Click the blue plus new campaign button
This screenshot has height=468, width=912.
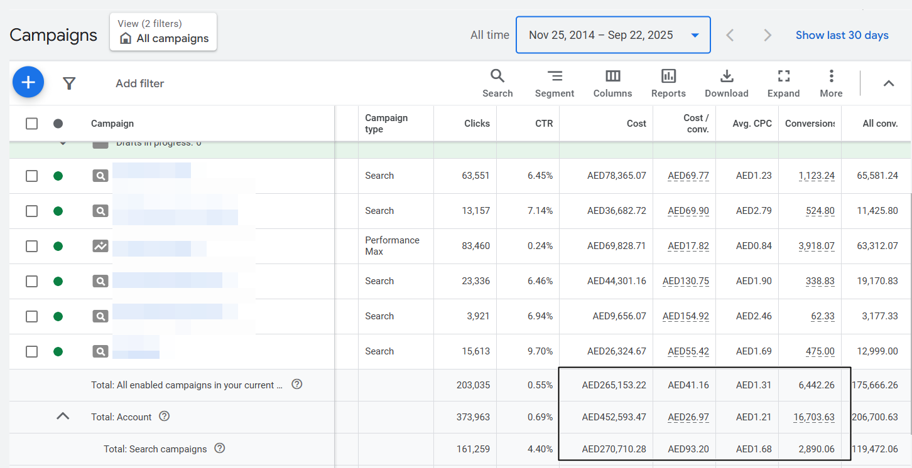point(28,83)
